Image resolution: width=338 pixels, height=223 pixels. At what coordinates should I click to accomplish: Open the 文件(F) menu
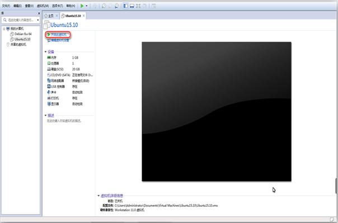tap(6, 6)
